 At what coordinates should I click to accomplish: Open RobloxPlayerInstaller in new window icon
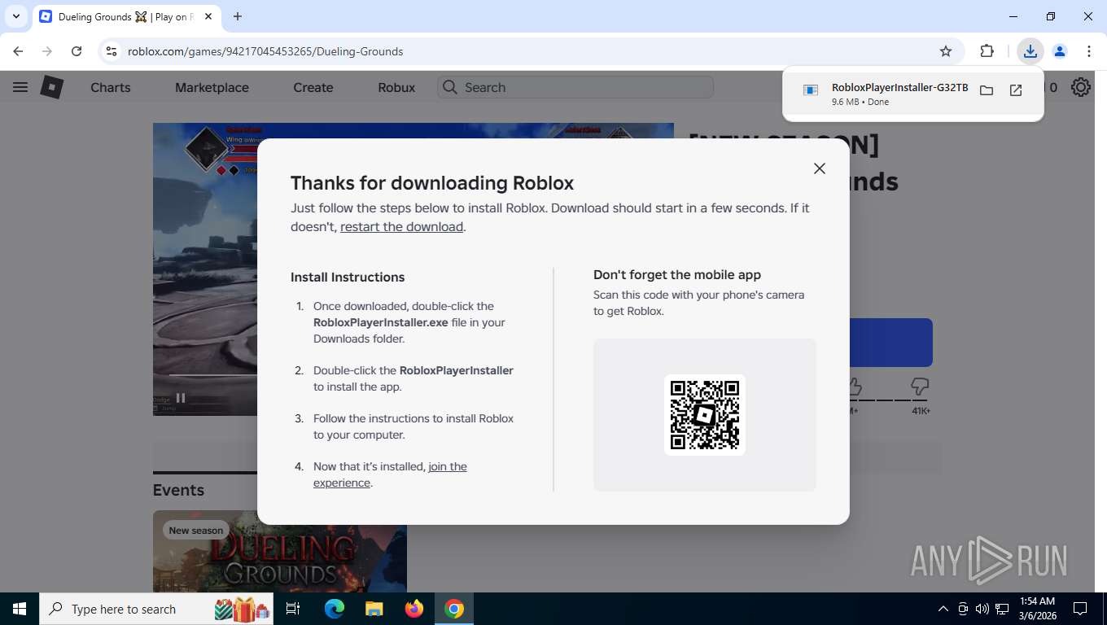click(x=1016, y=90)
